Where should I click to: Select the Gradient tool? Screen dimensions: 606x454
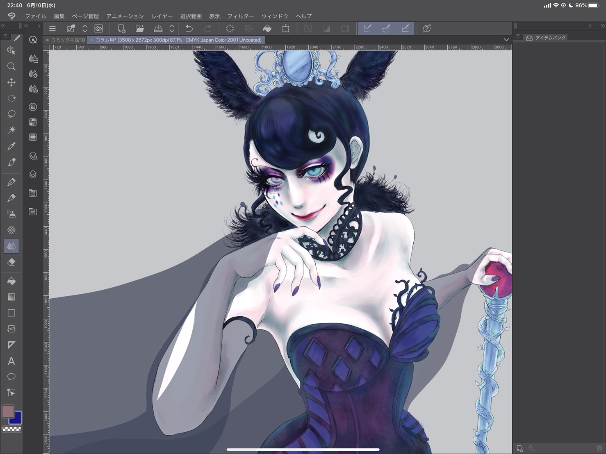coord(11,297)
